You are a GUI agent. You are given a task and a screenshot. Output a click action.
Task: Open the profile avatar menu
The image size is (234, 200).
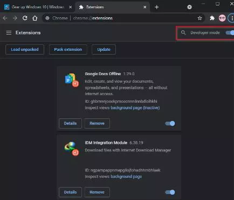222,18
